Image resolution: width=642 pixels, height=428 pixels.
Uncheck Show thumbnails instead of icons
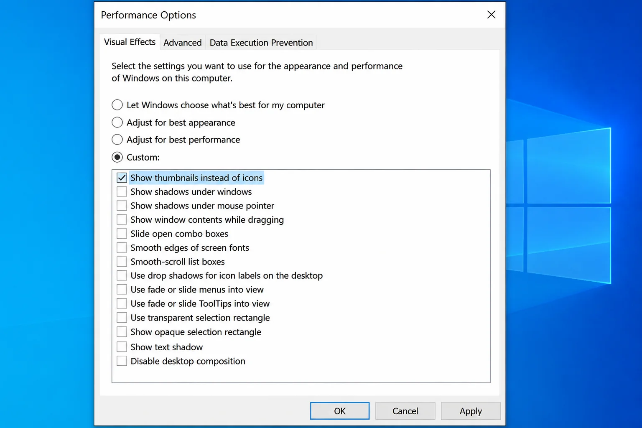click(x=122, y=178)
